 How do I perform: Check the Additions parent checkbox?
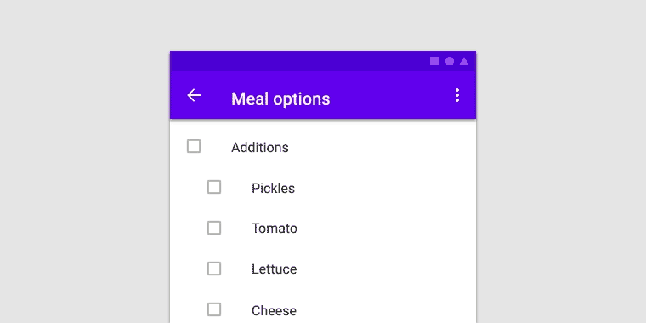tap(194, 146)
